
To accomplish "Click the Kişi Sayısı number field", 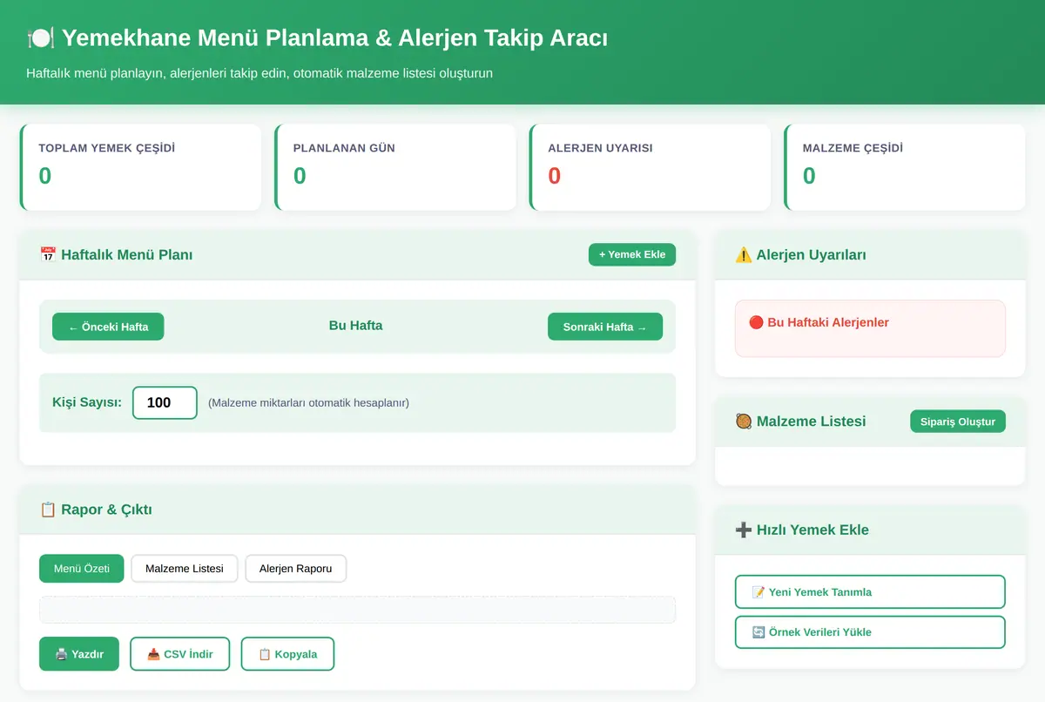I will (x=165, y=402).
